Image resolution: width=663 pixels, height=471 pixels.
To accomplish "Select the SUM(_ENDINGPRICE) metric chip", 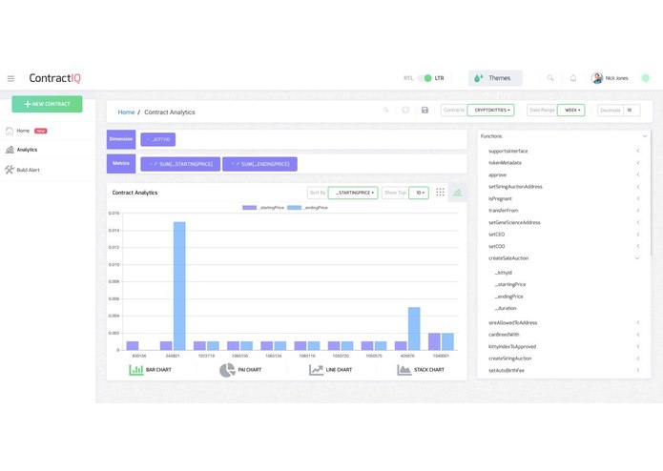I will [259, 164].
